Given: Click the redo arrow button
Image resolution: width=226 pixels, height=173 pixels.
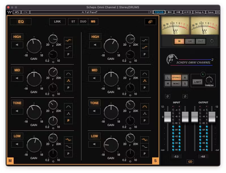Looking at the screenshot, I should [x=25, y=12].
